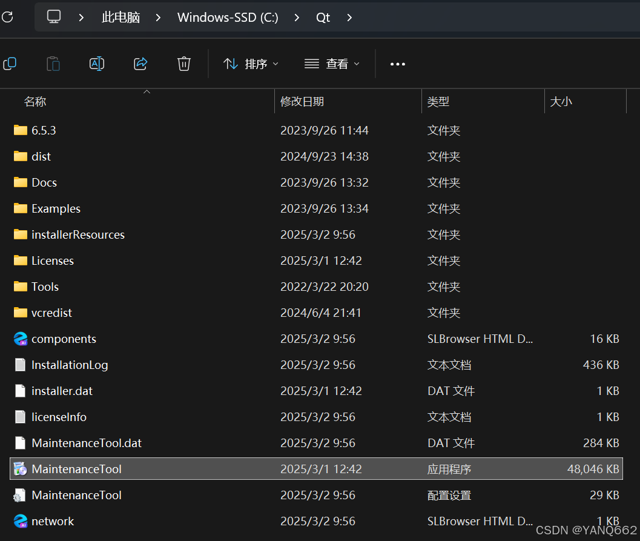Screen dimensions: 640x541
Task: Open the 排序 sort dropdown
Action: [x=251, y=64]
